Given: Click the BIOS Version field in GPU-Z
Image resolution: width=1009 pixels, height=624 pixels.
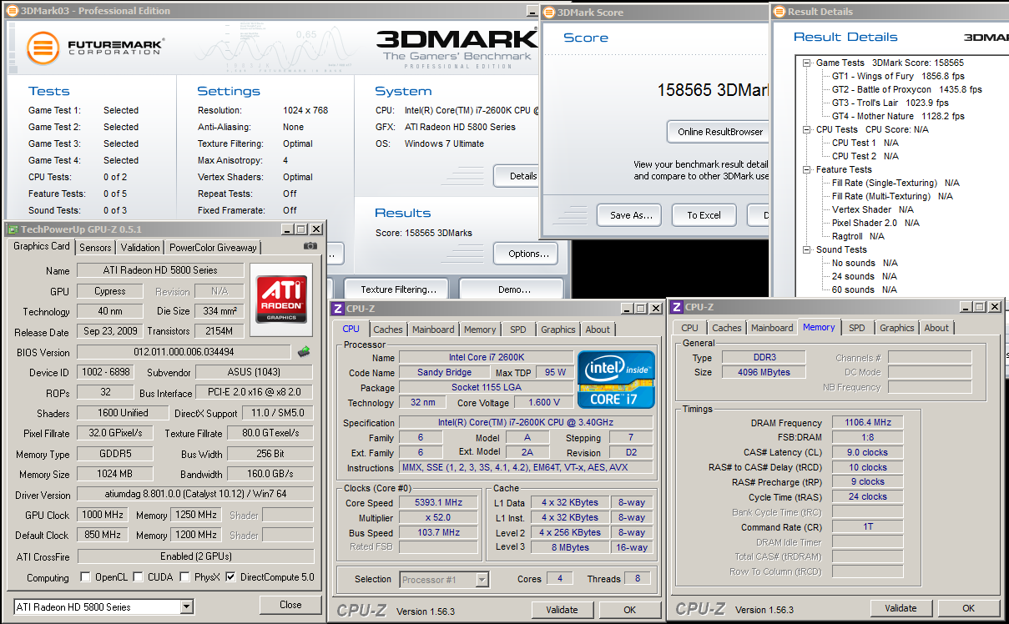Looking at the screenshot, I should click(x=184, y=352).
